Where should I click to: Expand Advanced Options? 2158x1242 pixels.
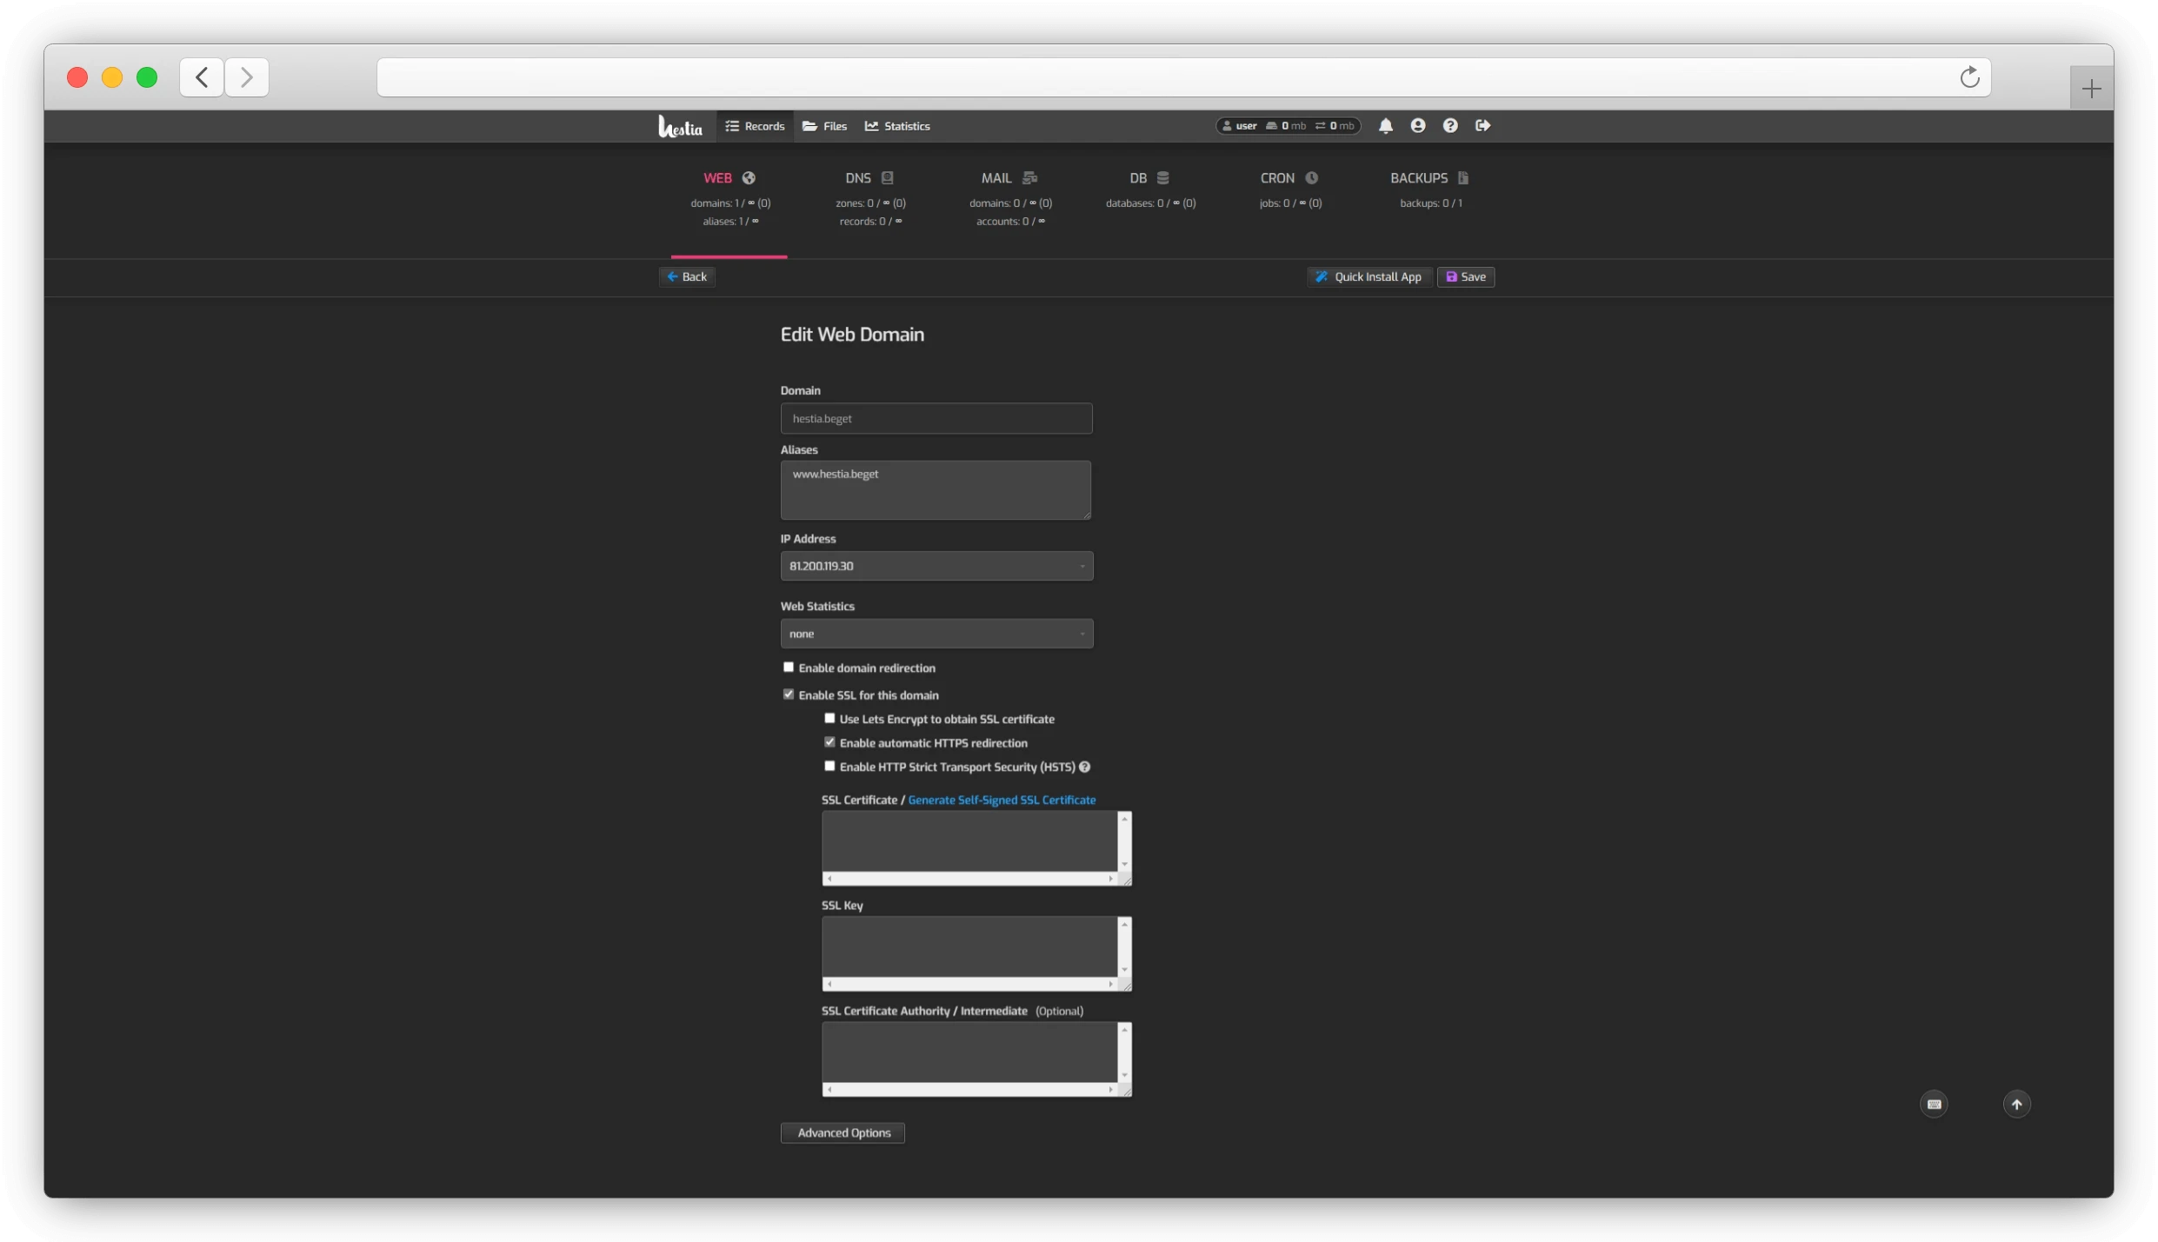[842, 1132]
